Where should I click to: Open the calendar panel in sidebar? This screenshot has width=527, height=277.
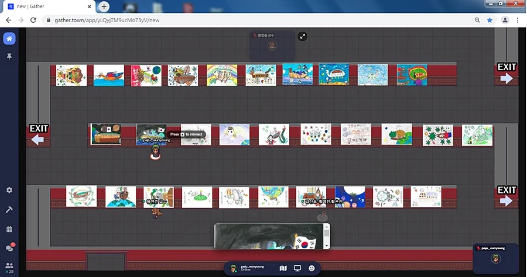(x=9, y=229)
